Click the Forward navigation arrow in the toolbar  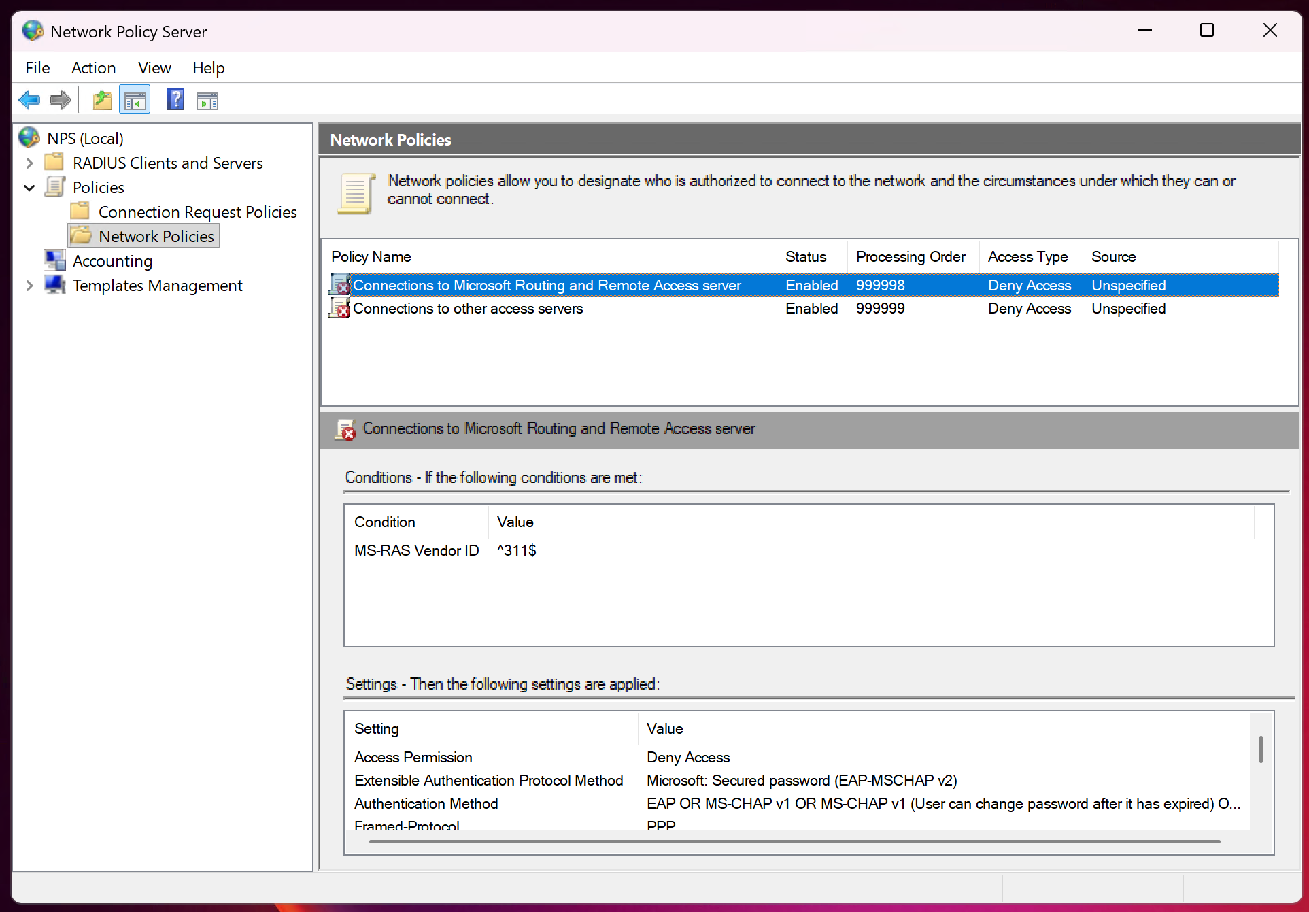(x=60, y=99)
